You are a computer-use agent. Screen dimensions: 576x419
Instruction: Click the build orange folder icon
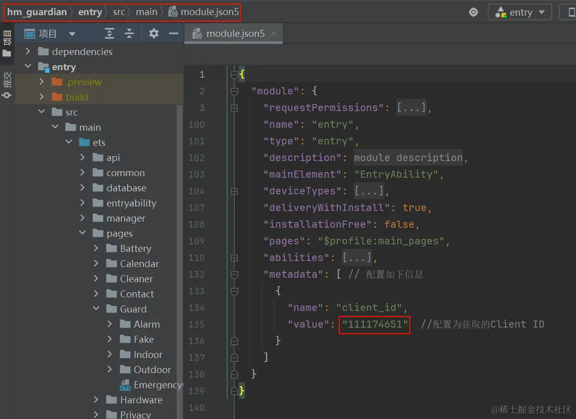[57, 96]
